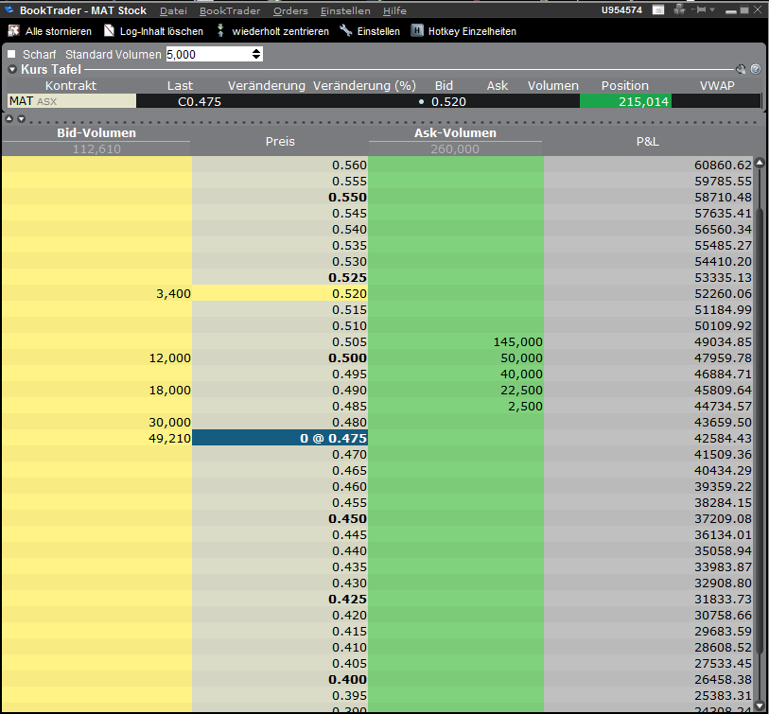
Task: Open Hotkey Einzelheiten icon
Action: point(417,31)
